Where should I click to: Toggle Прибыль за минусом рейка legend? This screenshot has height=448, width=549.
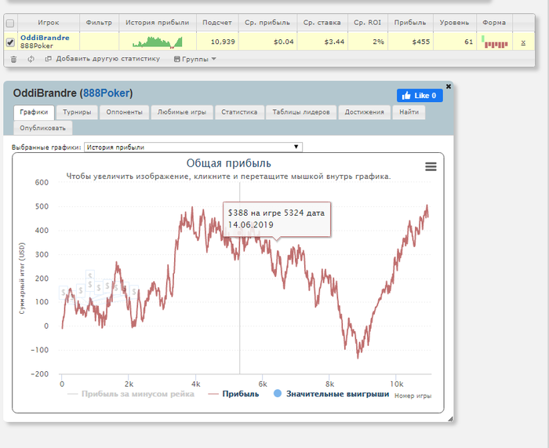(x=131, y=394)
